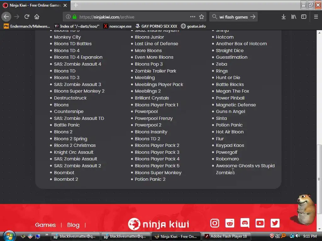Open Magnetic Defense link
Image resolution: width=322 pixels, height=241 pixels.
[x=236, y=105]
